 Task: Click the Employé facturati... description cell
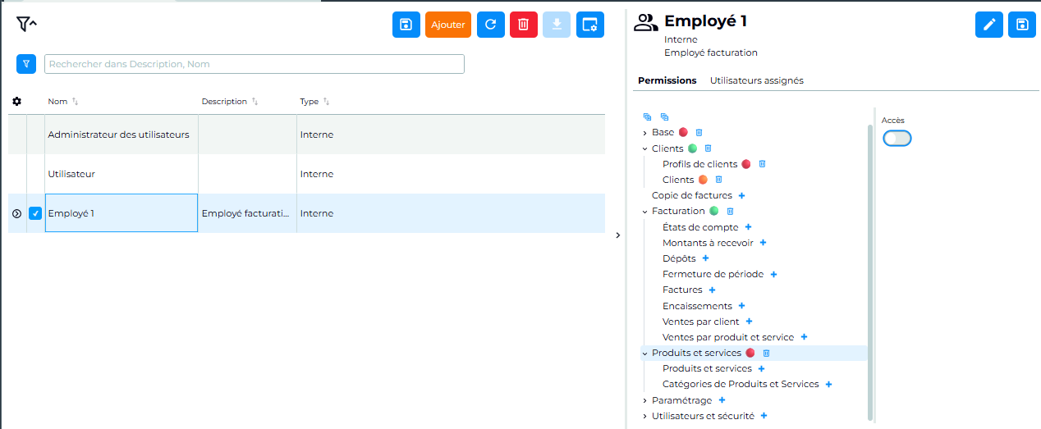tap(247, 213)
